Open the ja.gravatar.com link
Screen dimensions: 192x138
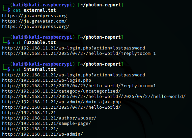pos(34,21)
